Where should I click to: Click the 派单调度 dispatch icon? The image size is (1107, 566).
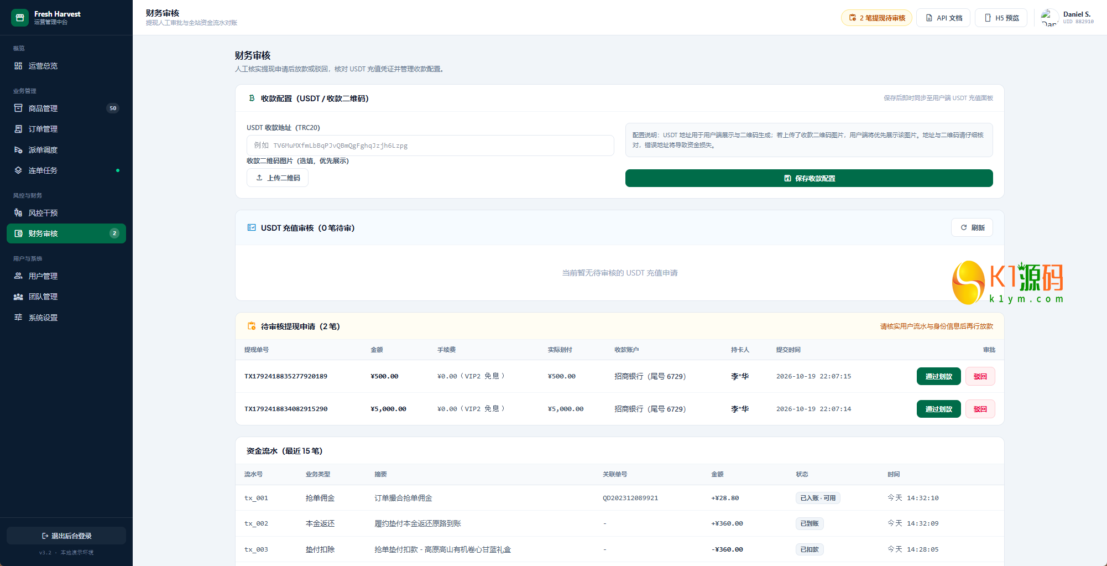(18, 150)
